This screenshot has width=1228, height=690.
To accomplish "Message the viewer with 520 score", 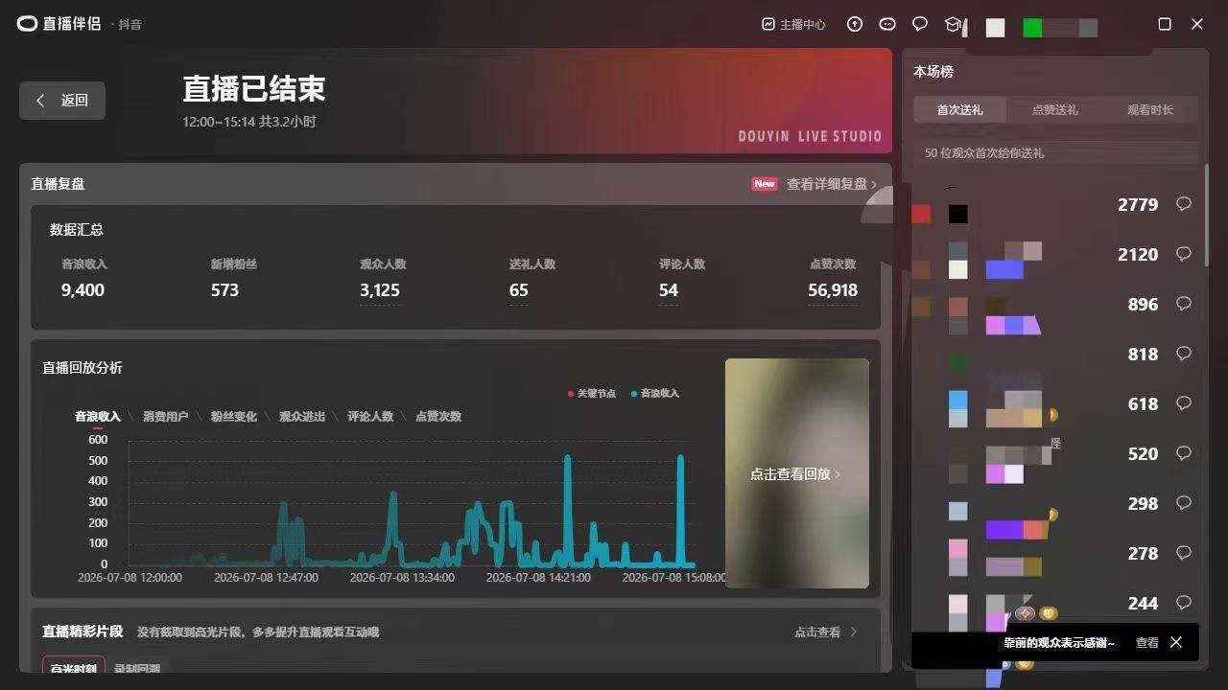I will point(1184,453).
